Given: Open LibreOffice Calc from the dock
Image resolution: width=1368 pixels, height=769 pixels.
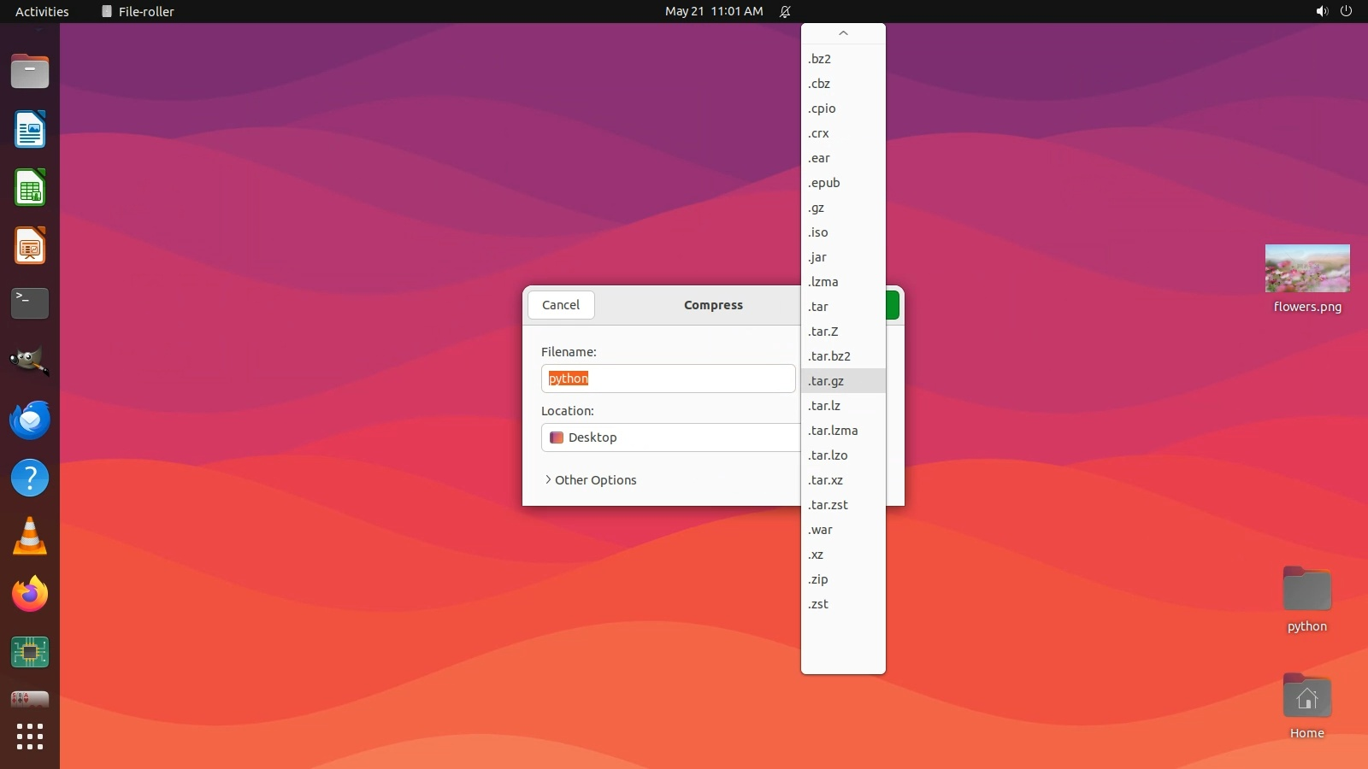Looking at the screenshot, I should [x=30, y=188].
